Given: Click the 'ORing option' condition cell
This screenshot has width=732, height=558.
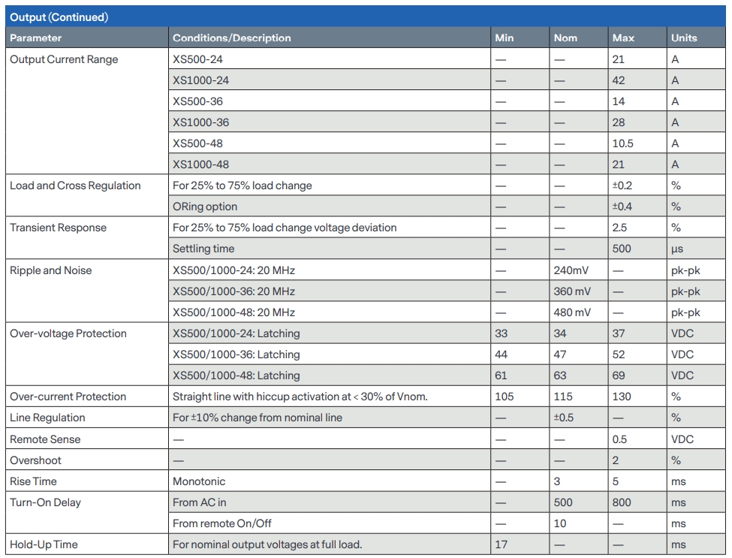Looking at the screenshot, I should pyautogui.click(x=204, y=207).
